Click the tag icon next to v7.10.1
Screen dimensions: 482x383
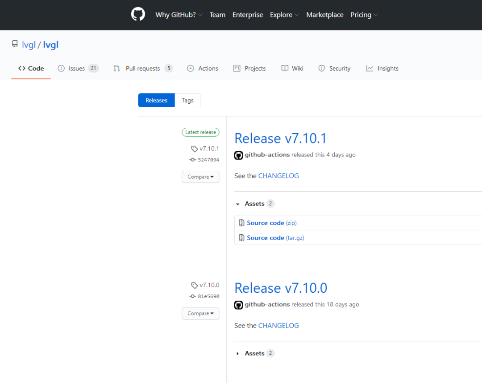[x=194, y=149]
